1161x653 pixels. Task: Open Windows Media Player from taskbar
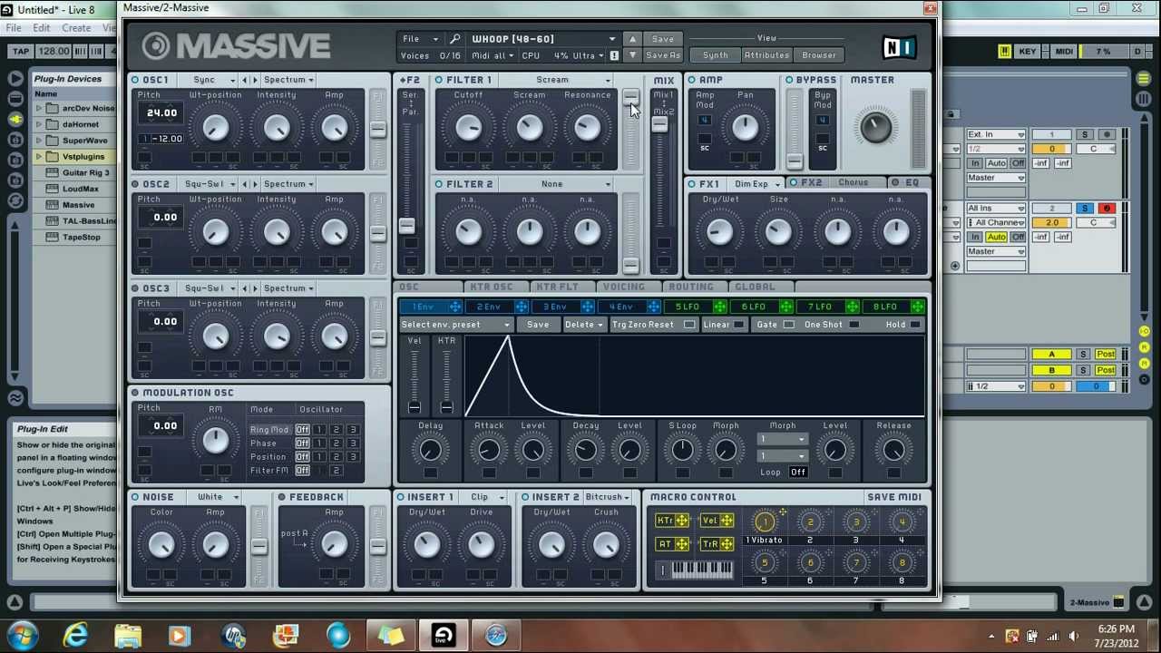[x=180, y=635]
